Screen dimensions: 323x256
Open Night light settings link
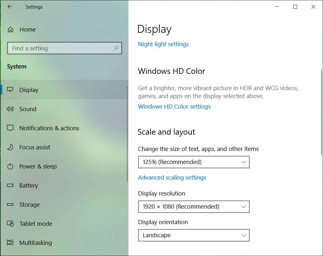(x=163, y=44)
